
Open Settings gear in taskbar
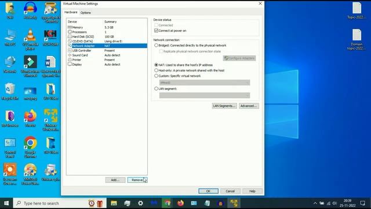[x=140, y=203]
